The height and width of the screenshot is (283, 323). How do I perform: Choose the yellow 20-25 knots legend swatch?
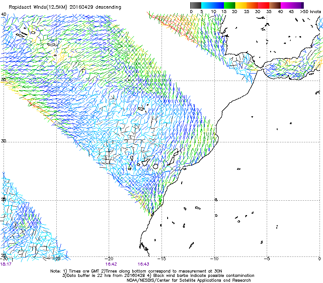tap(241, 5)
